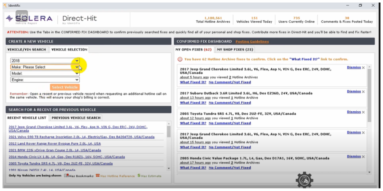Open 2012 Land Rover Range Rover Evoque vehicle

coord(55,144)
